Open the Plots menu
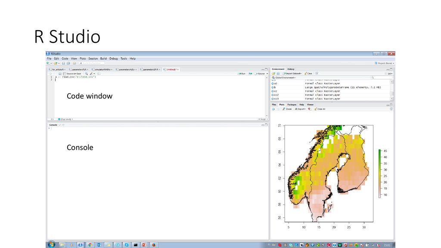Viewport: 441px width, 248px height. point(83,59)
